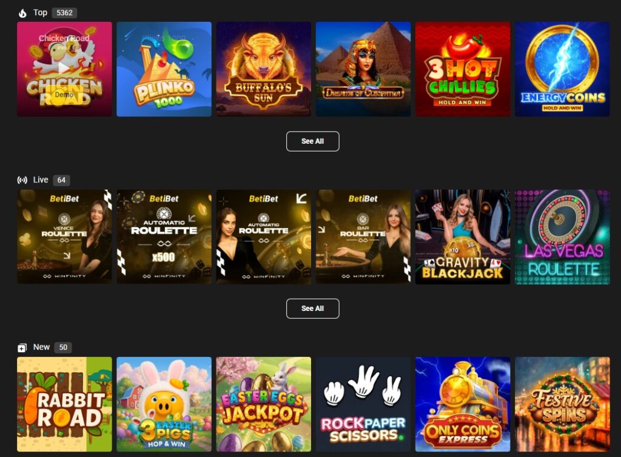Open the Plinko 1000 game
621x457 pixels.
pyautogui.click(x=164, y=69)
